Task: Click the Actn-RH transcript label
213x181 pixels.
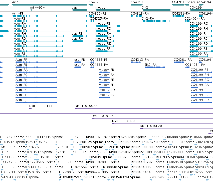Action: point(20,34)
